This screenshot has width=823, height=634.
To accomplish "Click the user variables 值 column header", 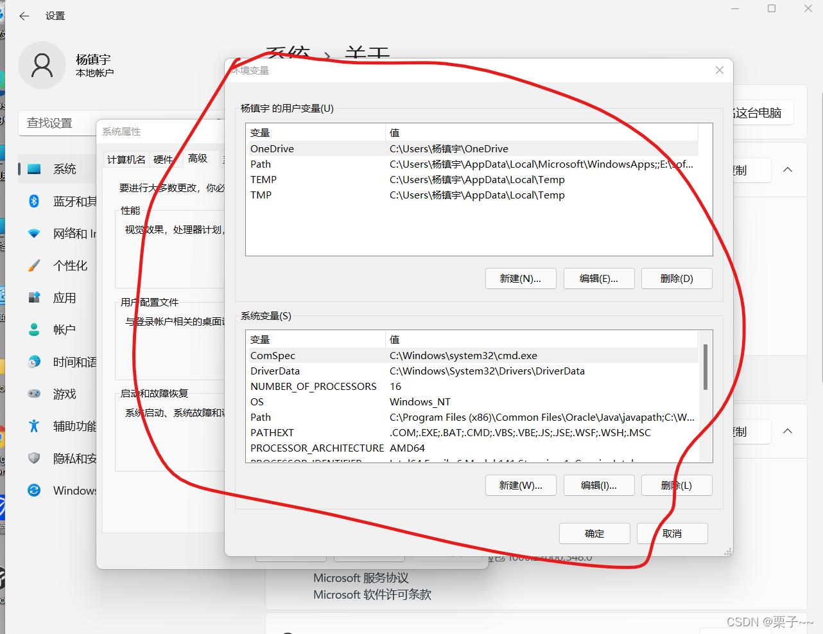I will [542, 133].
